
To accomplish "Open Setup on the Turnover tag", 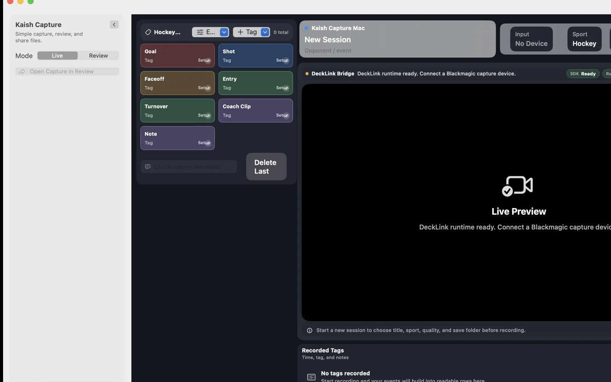I will [204, 115].
